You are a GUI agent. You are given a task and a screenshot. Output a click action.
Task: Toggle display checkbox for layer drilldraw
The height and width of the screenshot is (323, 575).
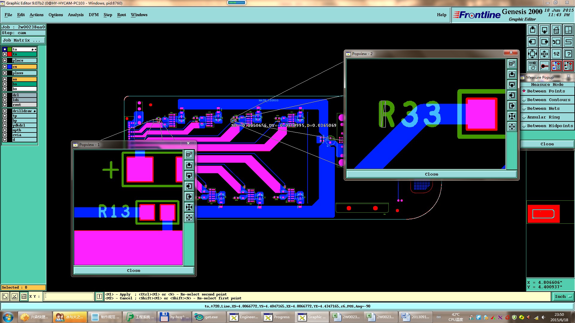pyautogui.click(x=5, y=111)
